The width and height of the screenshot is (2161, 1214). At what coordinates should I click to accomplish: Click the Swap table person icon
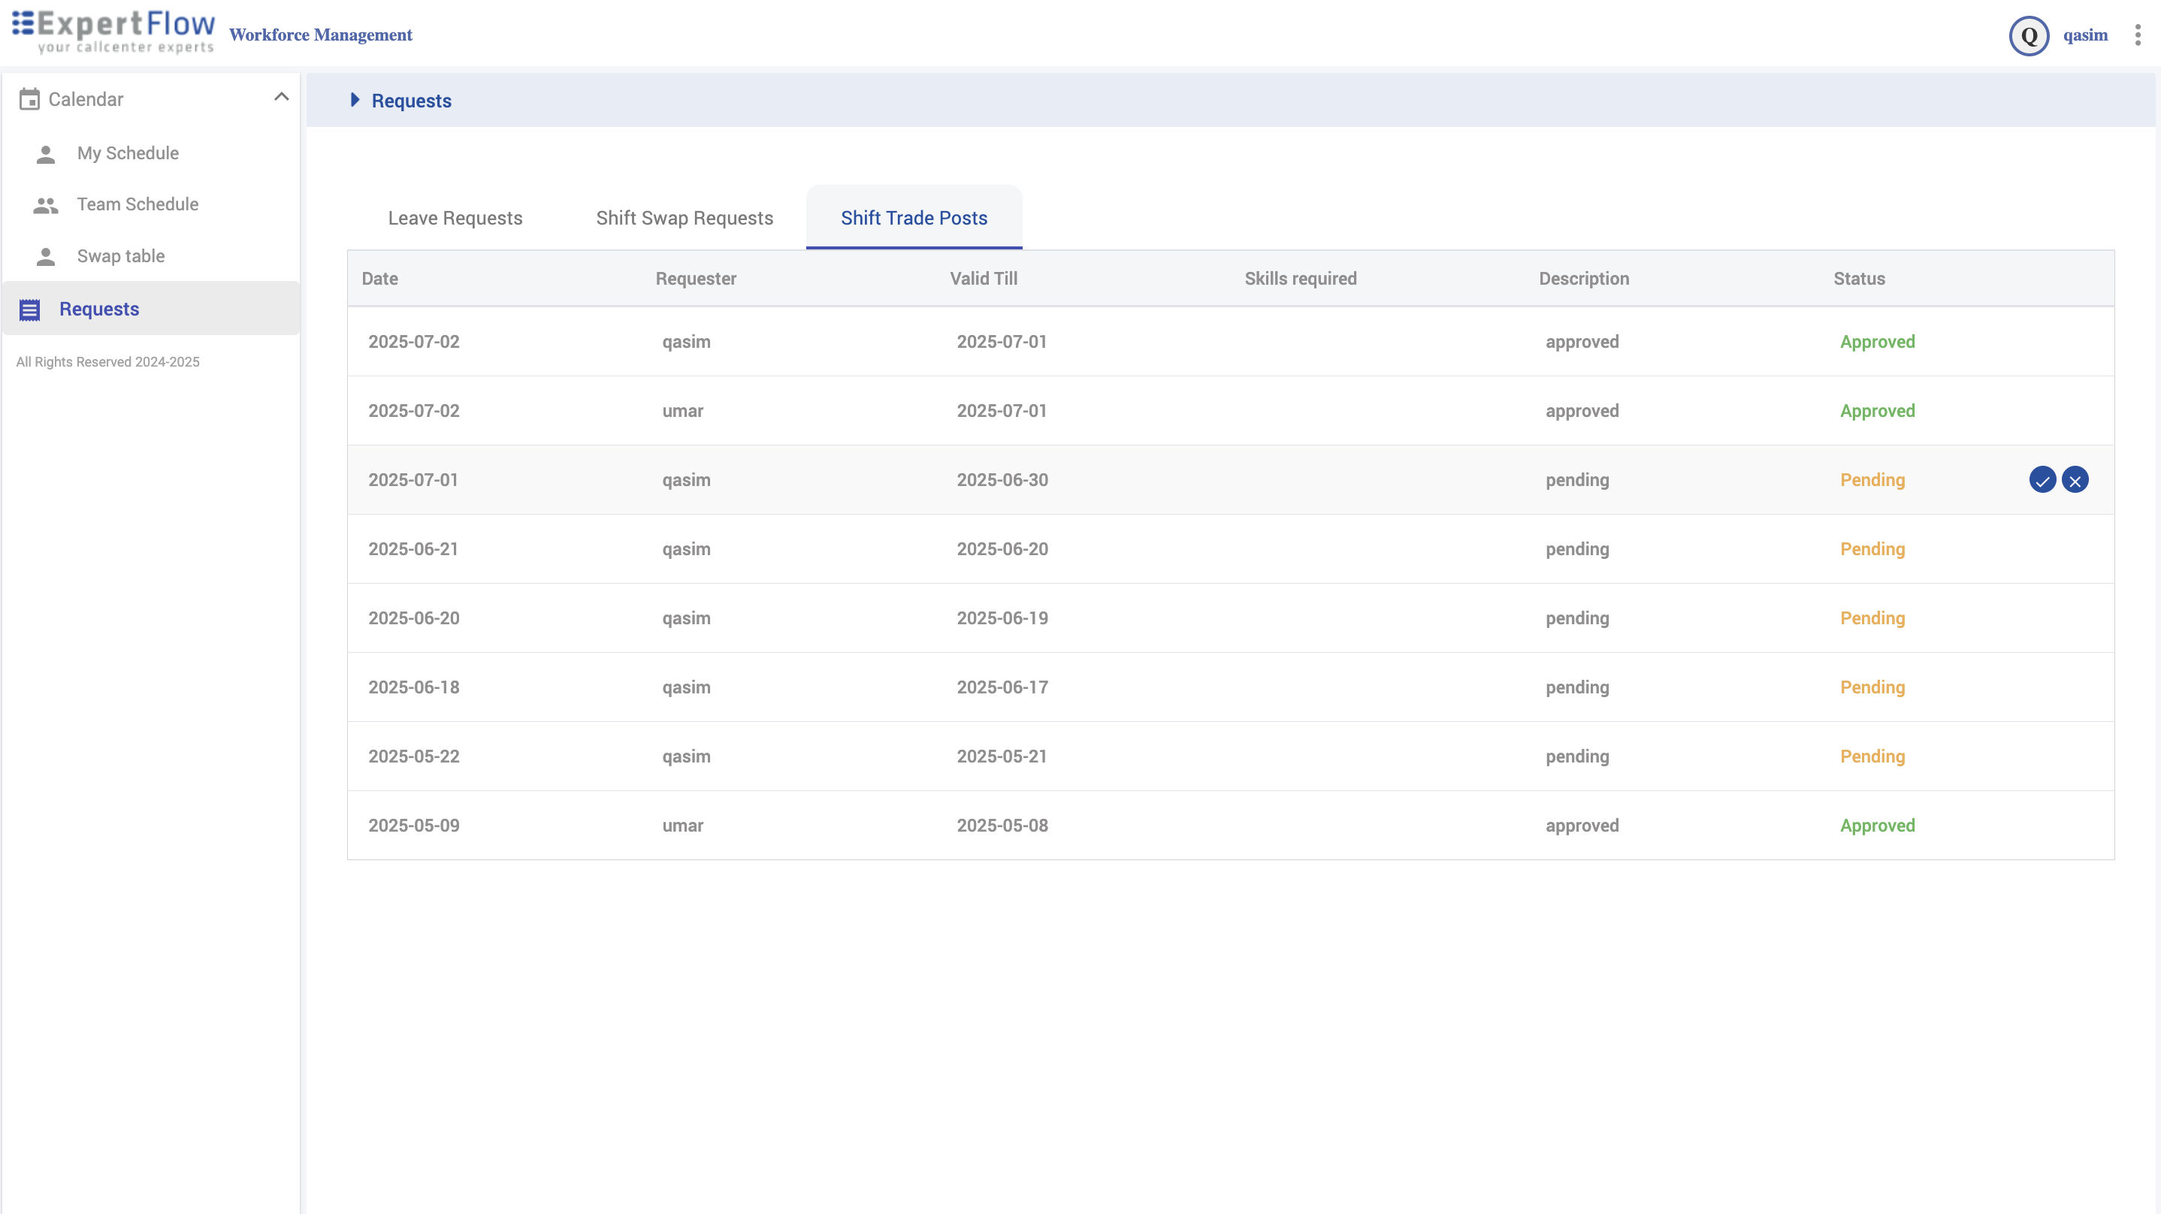[x=46, y=256]
